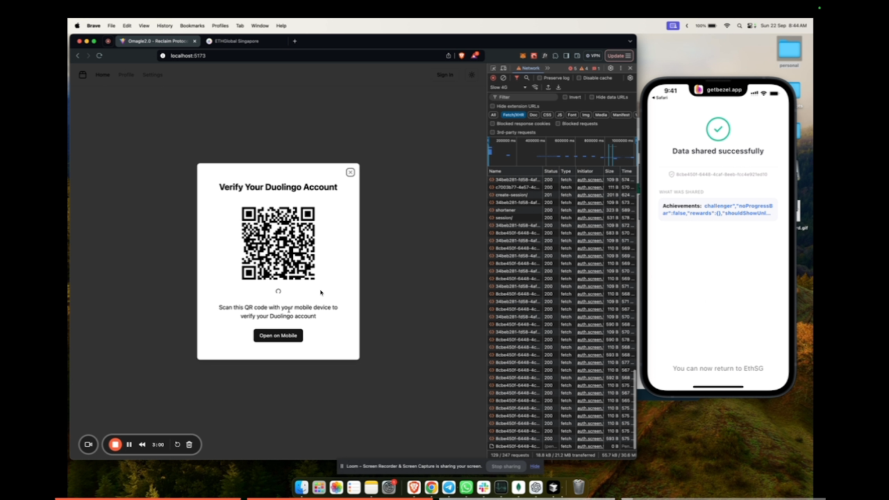The image size is (889, 500).
Task: Restart the Loom recording
Action: tap(177, 444)
